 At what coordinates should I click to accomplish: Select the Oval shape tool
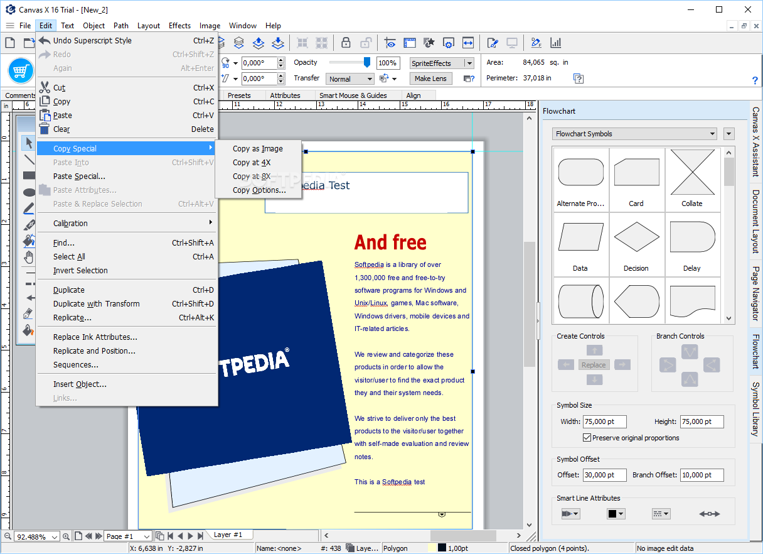[x=29, y=192]
